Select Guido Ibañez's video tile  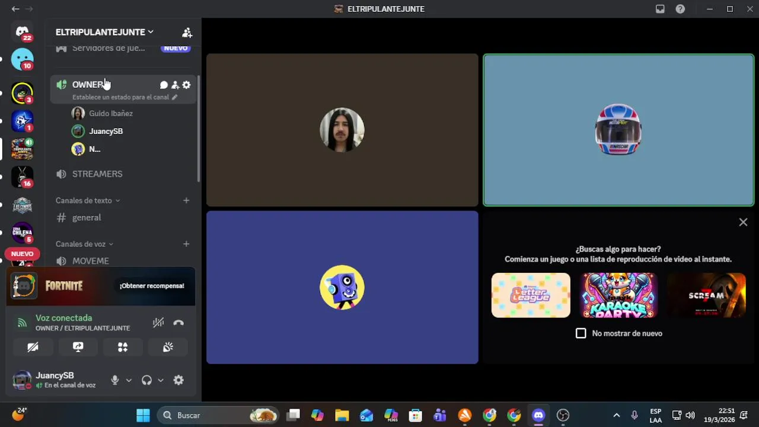(342, 130)
